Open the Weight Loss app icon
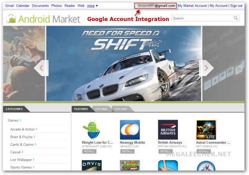 coord(91,130)
